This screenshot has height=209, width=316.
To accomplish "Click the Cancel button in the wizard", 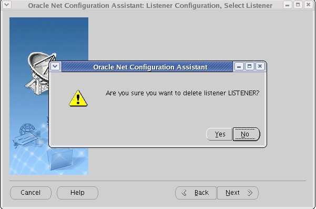I will [x=30, y=193].
